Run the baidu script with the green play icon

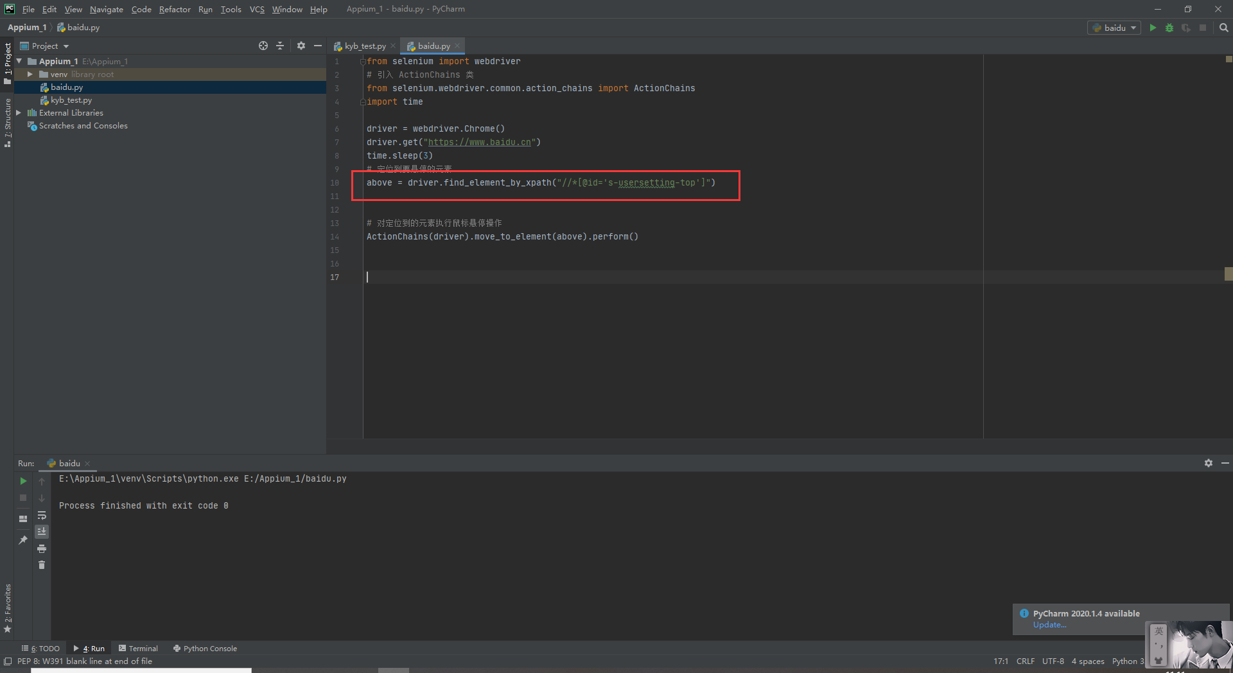1153,28
